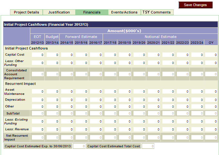Select Less: Other Funding field for 2014/15
The height and width of the screenshot is (155, 219).
pos(67,63)
